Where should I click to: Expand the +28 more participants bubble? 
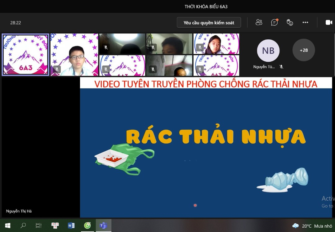[x=303, y=50]
